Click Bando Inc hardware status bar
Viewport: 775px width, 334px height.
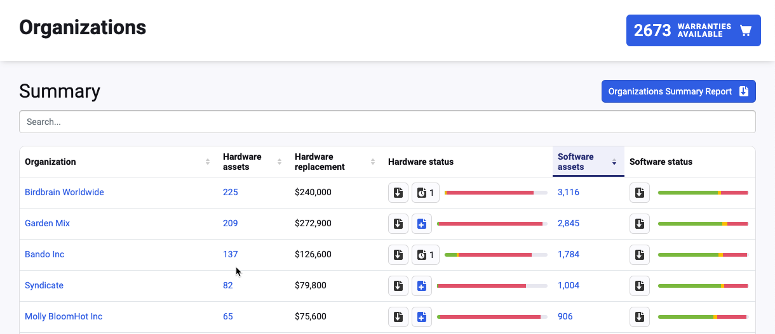(x=495, y=255)
